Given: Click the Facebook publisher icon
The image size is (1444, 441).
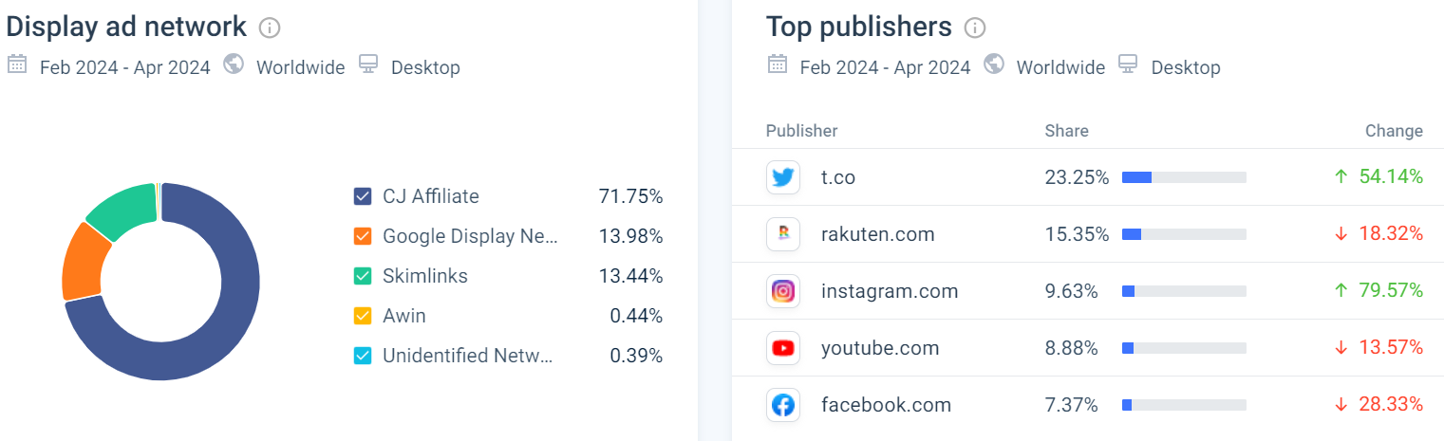Looking at the screenshot, I should (x=783, y=405).
